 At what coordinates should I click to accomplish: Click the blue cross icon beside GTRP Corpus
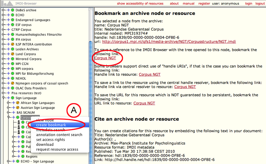[8, 30]
